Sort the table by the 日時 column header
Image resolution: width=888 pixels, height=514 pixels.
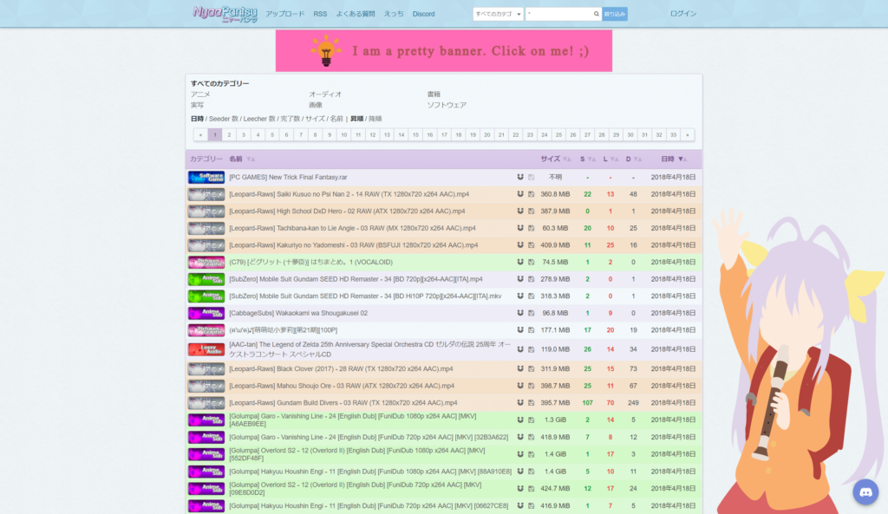pyautogui.click(x=668, y=159)
